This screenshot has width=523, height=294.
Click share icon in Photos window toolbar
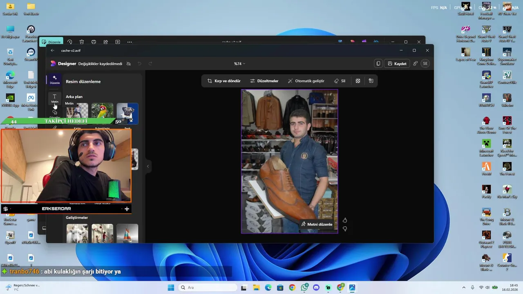106,42
